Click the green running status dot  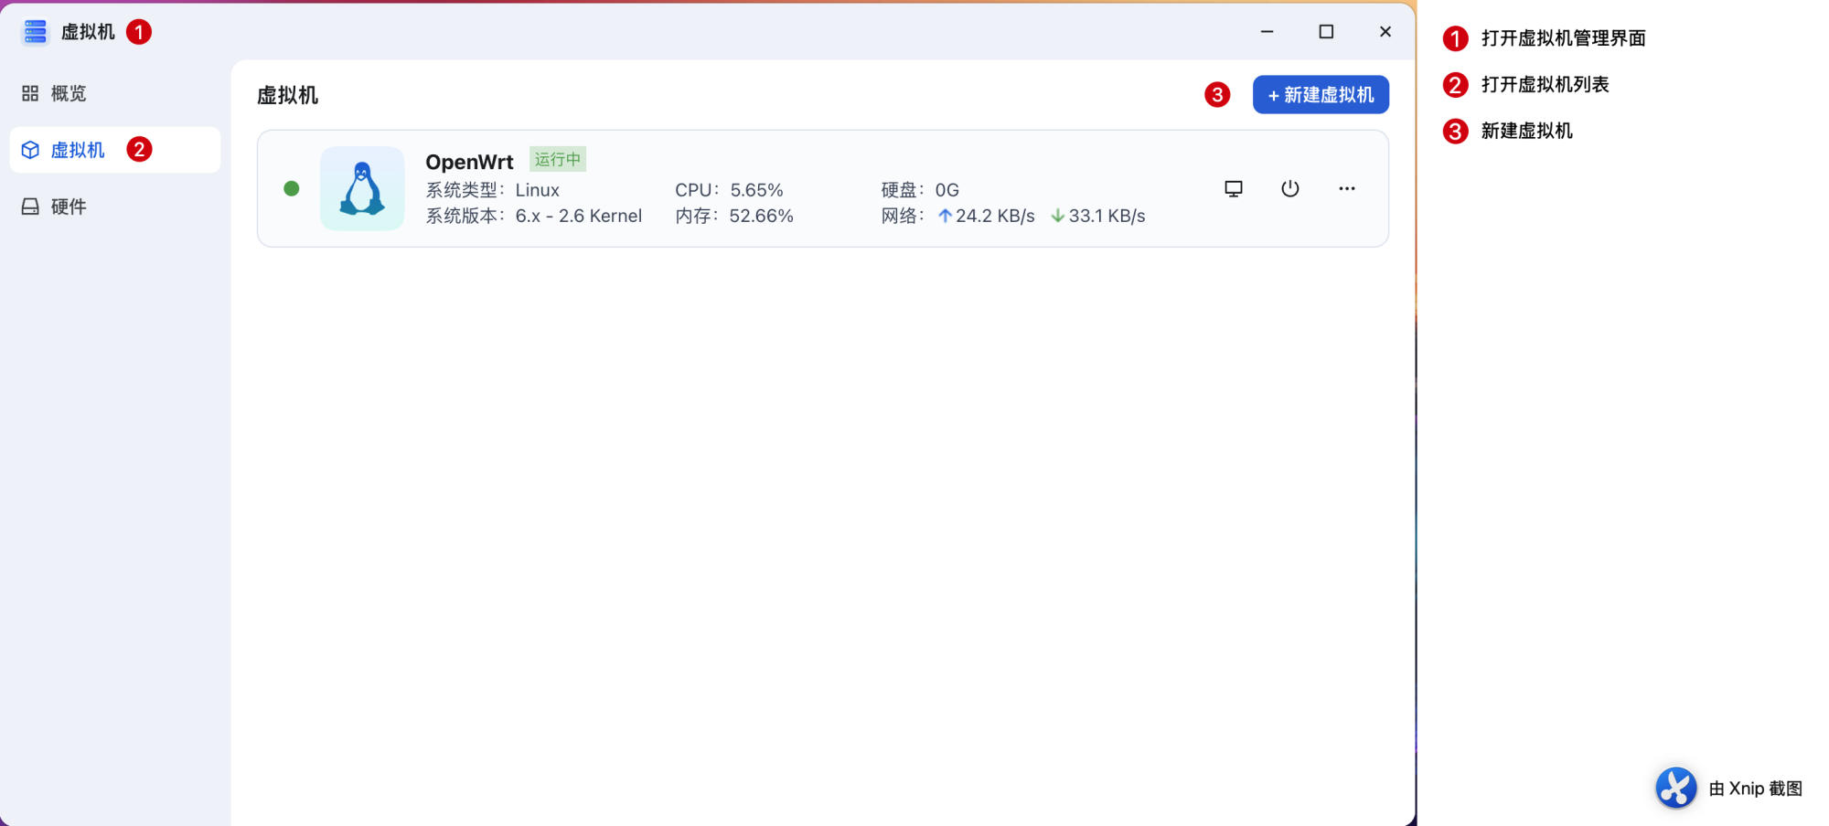[x=292, y=189]
